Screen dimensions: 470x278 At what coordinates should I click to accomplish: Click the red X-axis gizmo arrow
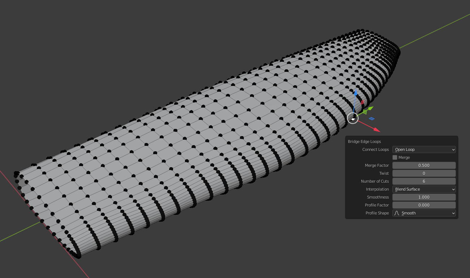tap(376, 130)
